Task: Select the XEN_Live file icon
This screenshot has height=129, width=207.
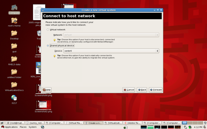Action: (38, 68)
